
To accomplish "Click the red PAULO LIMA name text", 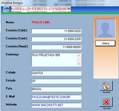I will click(x=41, y=22).
